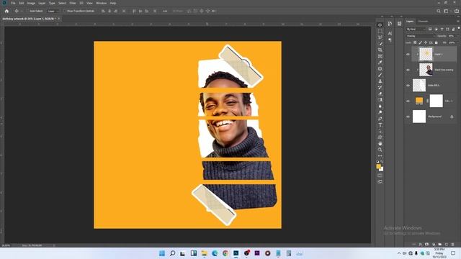Screen dimensions: 461x259
Task: Open the search icon at top right
Action: (x=439, y=11)
